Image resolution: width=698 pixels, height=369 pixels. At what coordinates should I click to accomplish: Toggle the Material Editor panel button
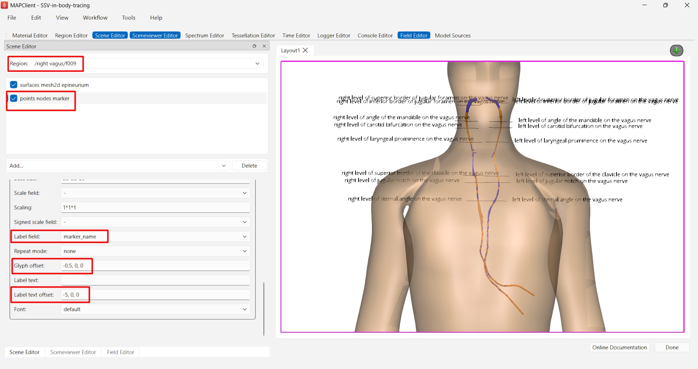pyautogui.click(x=30, y=35)
